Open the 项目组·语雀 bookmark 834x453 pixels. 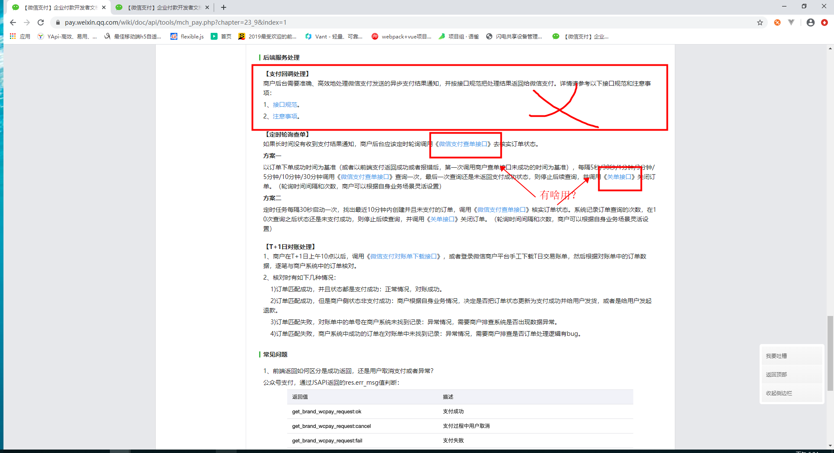459,36
